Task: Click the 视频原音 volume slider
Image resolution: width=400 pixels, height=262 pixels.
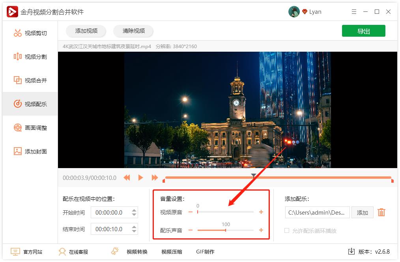Action: coord(226,212)
